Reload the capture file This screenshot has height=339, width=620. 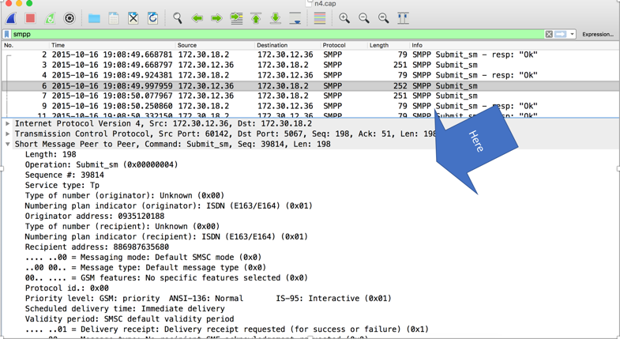click(152, 18)
